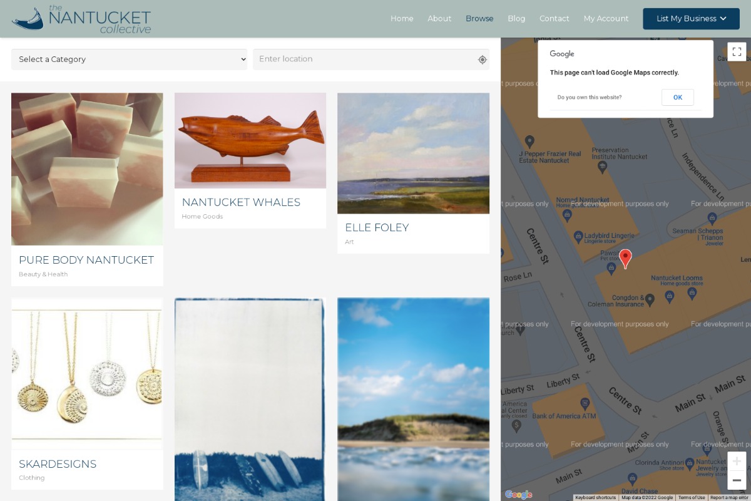
Task: Click the Congdon & Coleman Insurance pin
Action: coord(650,299)
